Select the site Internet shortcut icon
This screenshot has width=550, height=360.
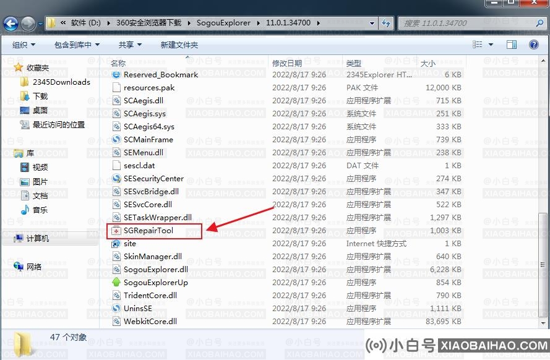[x=116, y=244]
